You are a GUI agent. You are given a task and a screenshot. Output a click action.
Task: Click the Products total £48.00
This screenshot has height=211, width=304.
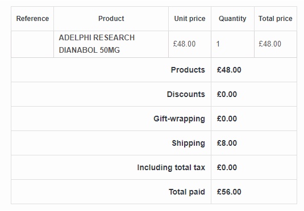(229, 70)
